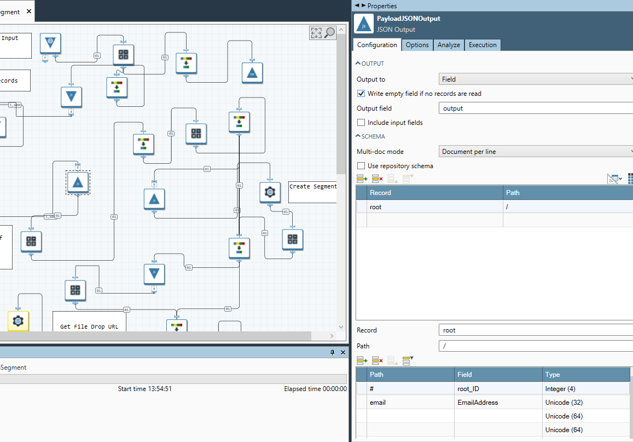This screenshot has width=633, height=442.
Task: Click the HTTP globe input node at top
Action: 50,43
